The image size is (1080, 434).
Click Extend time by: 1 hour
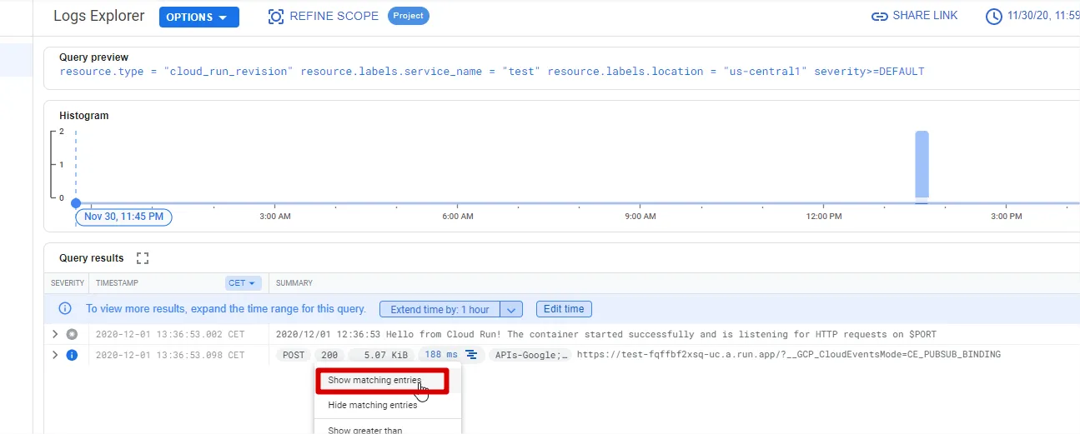click(440, 309)
